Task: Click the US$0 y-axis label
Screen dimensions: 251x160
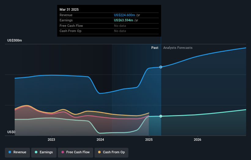Action: 11,132
